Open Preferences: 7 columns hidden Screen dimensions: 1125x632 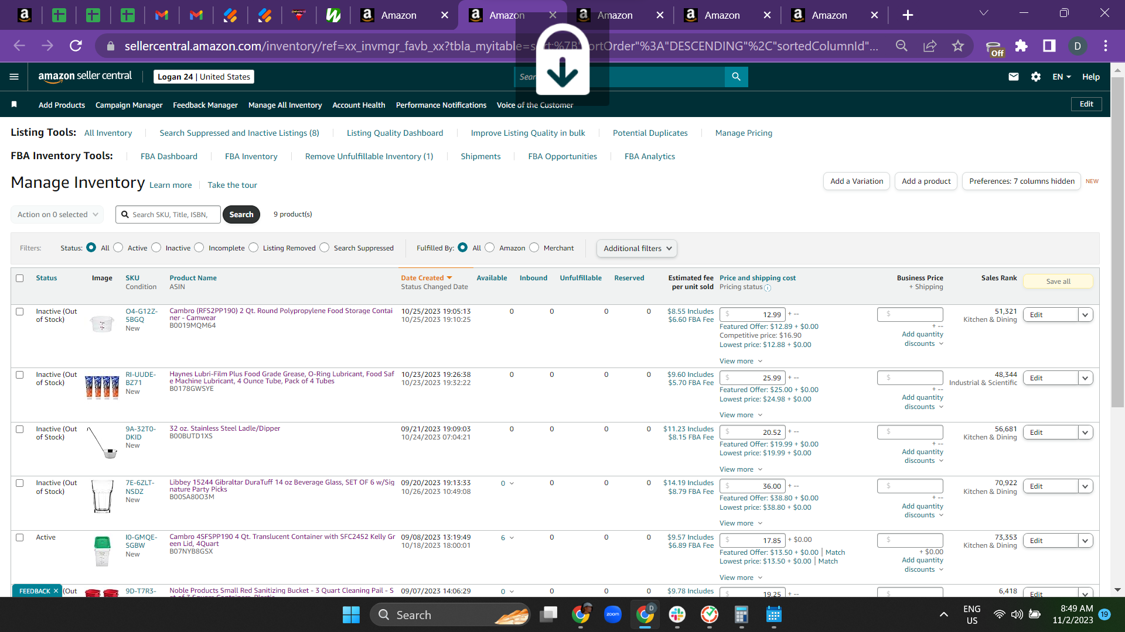(x=1021, y=181)
